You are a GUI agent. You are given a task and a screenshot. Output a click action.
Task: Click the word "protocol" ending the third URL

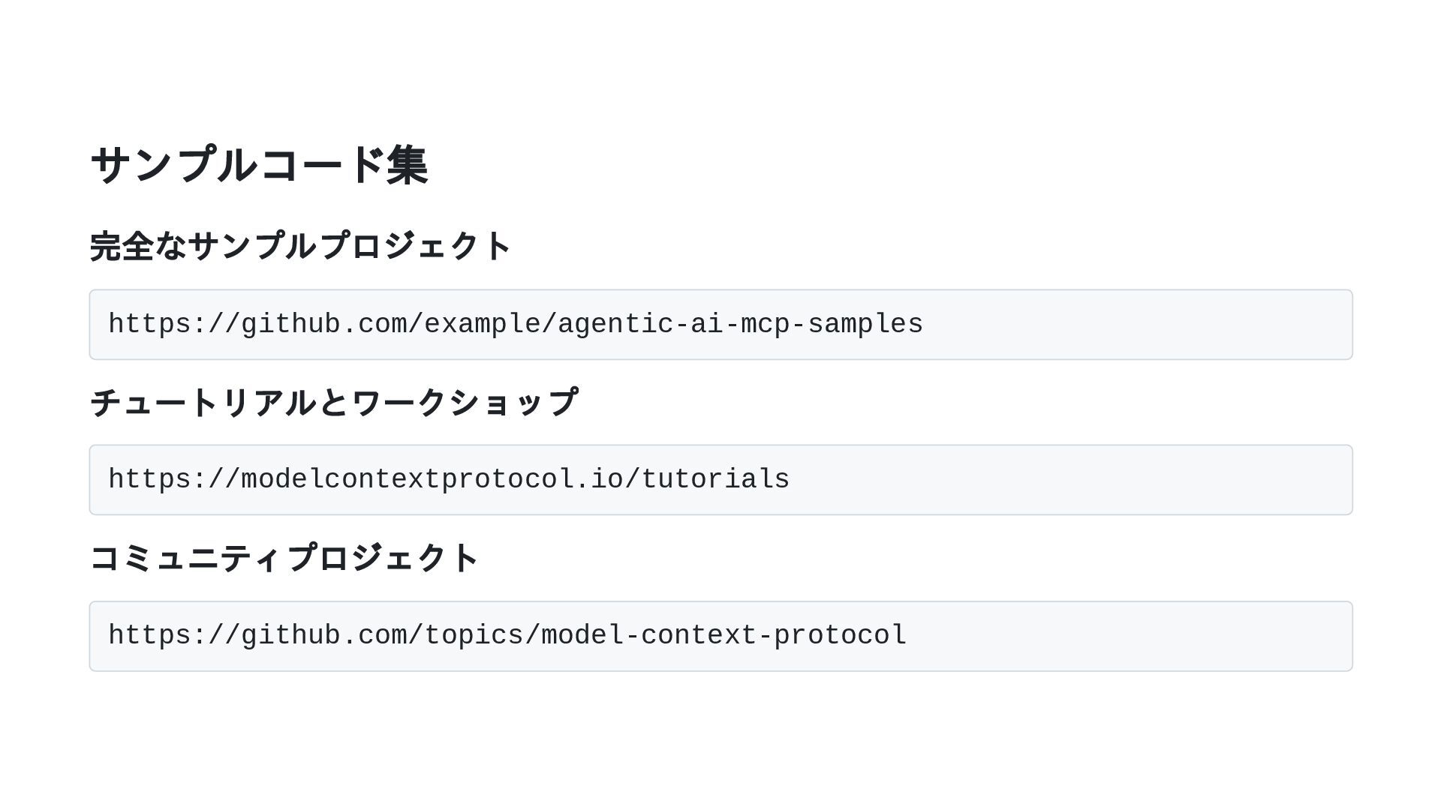point(841,636)
